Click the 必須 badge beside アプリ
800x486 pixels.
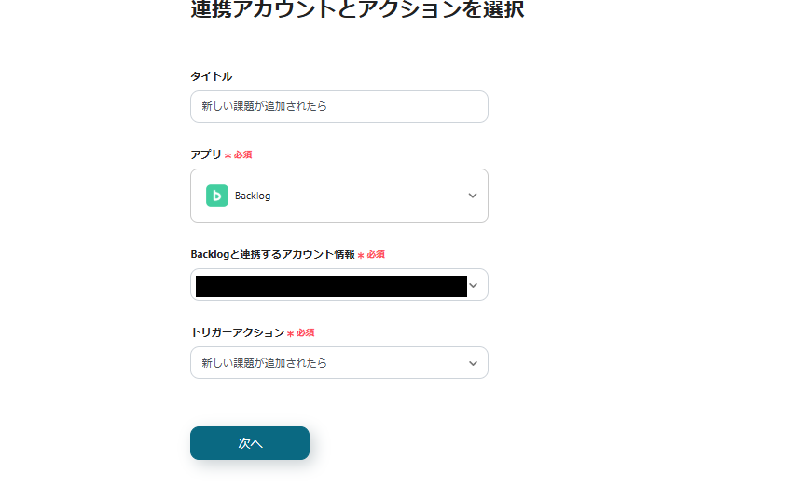coord(243,155)
